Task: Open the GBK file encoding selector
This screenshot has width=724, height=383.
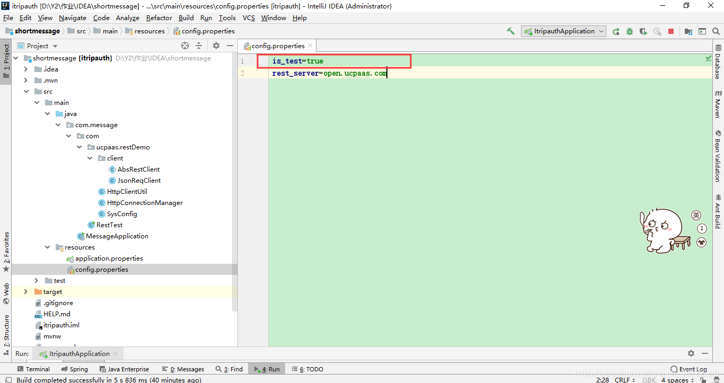Action: coord(649,380)
